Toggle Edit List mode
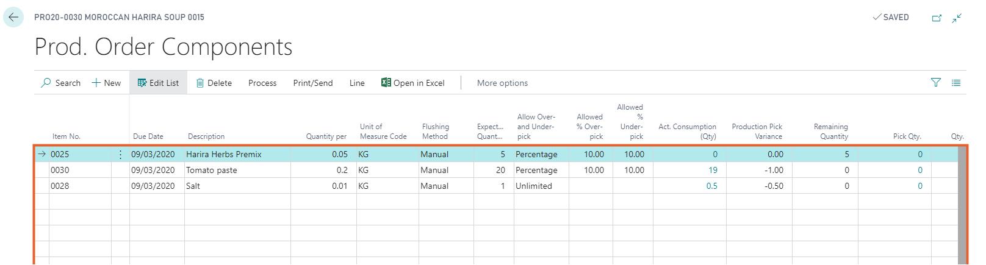The image size is (986, 265). coord(158,83)
